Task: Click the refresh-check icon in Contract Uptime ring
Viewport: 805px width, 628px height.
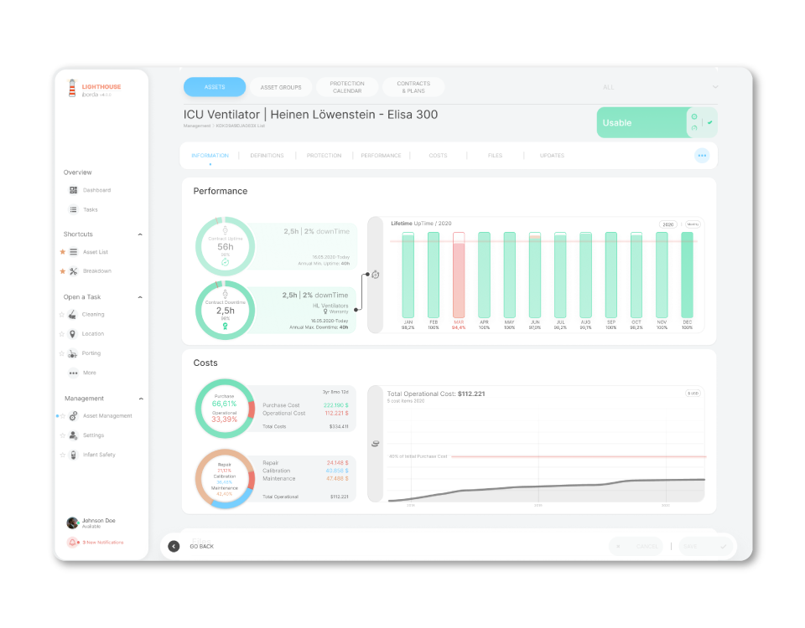Action: pyautogui.click(x=225, y=262)
